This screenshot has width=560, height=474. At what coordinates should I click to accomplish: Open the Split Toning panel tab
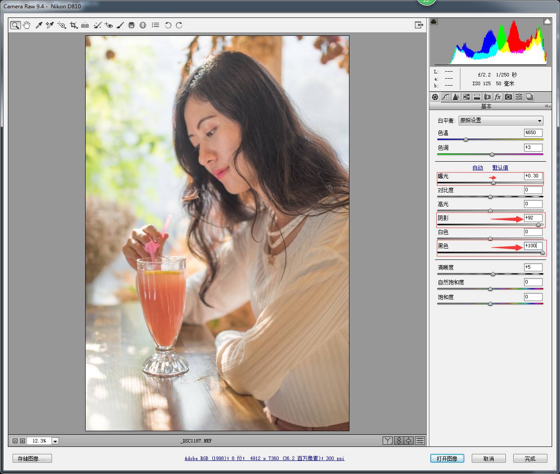click(x=477, y=97)
